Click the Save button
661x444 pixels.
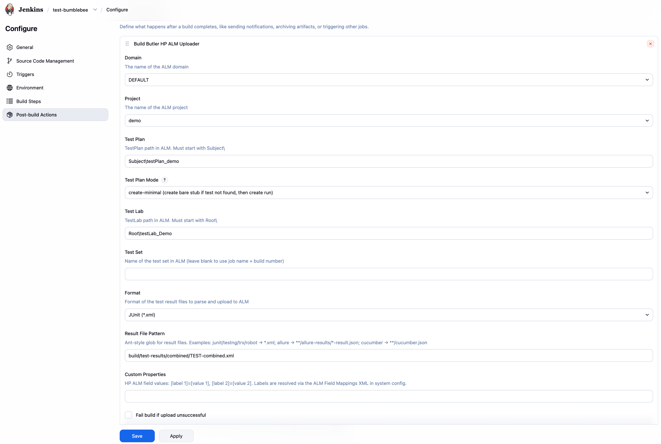tap(137, 436)
